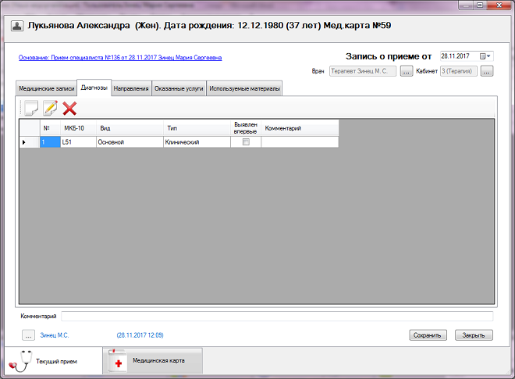The image size is (515, 379).
Task: Toggle the Выявлен впервые checkbox for L51
Action: 246,142
